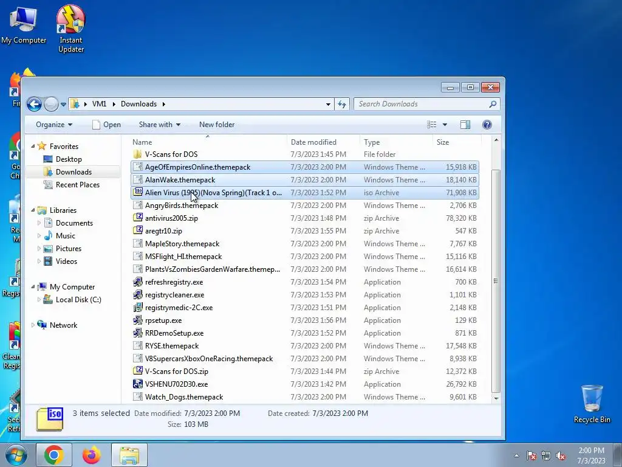The image size is (622, 467).
Task: Select MapleStory.themepack file
Action: click(x=305, y=244)
